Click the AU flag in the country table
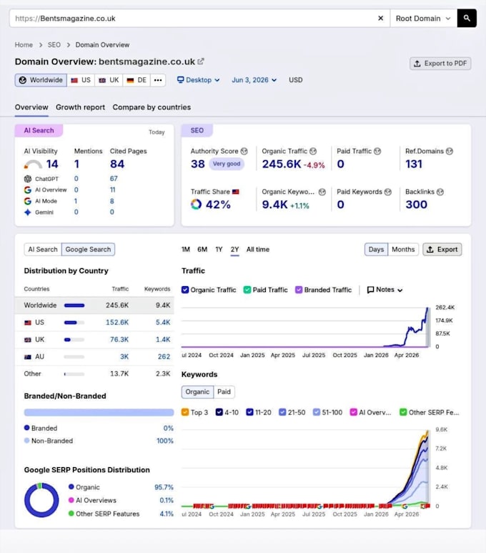Screen dimensions: 486x553 point(28,357)
